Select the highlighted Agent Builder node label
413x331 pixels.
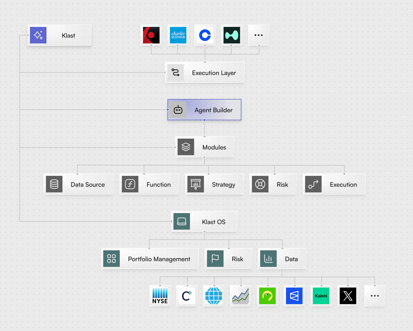pos(213,110)
